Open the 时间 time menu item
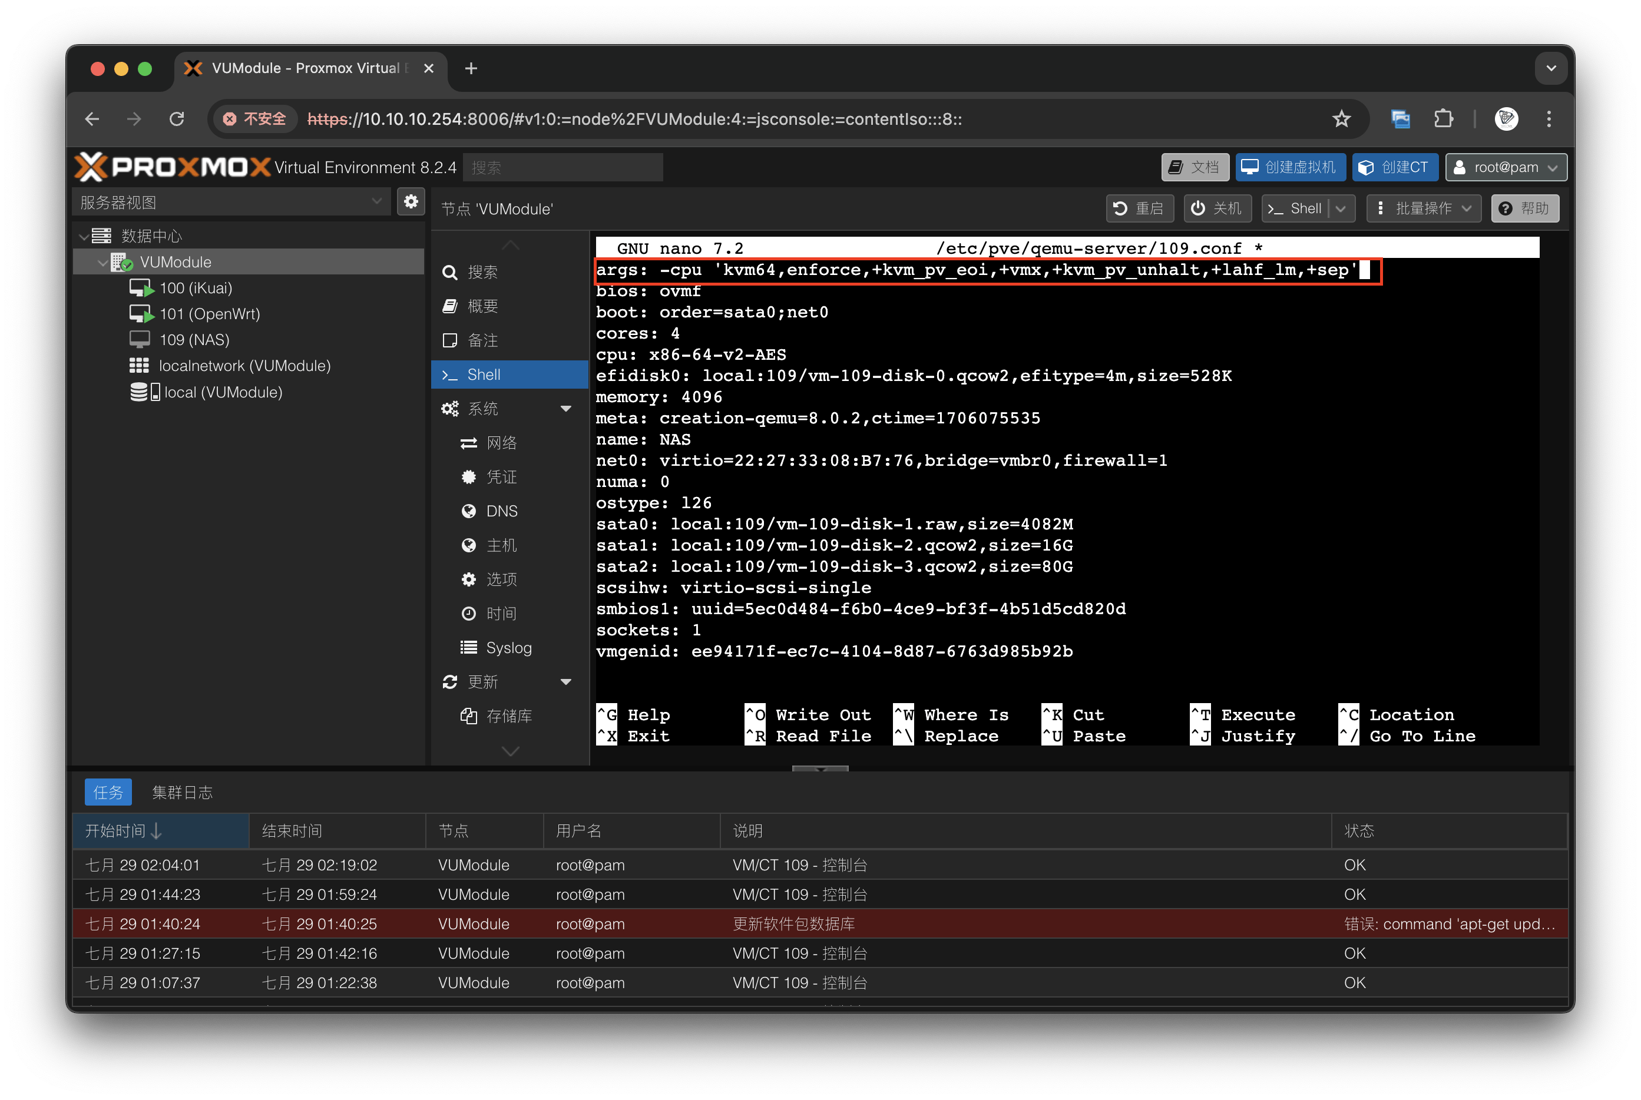 point(509,614)
